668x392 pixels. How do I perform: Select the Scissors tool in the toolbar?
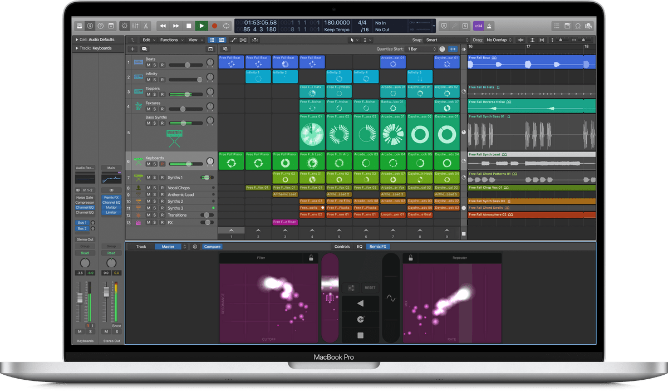146,26
